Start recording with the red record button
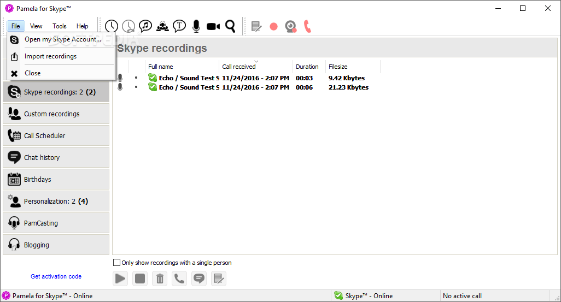The width and height of the screenshot is (561, 302). tap(274, 26)
